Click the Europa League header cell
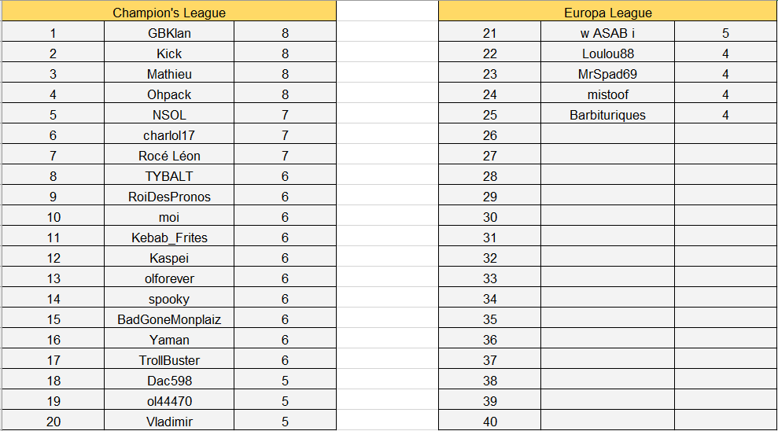Viewport: 778px width, 431px height. tap(607, 13)
